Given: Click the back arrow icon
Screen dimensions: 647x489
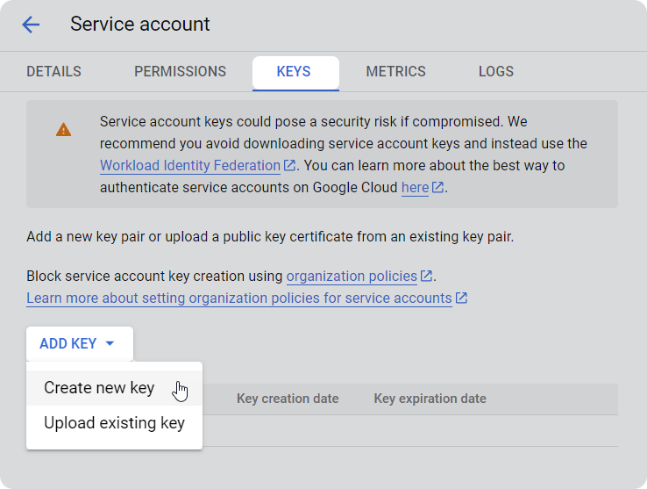Looking at the screenshot, I should [31, 25].
